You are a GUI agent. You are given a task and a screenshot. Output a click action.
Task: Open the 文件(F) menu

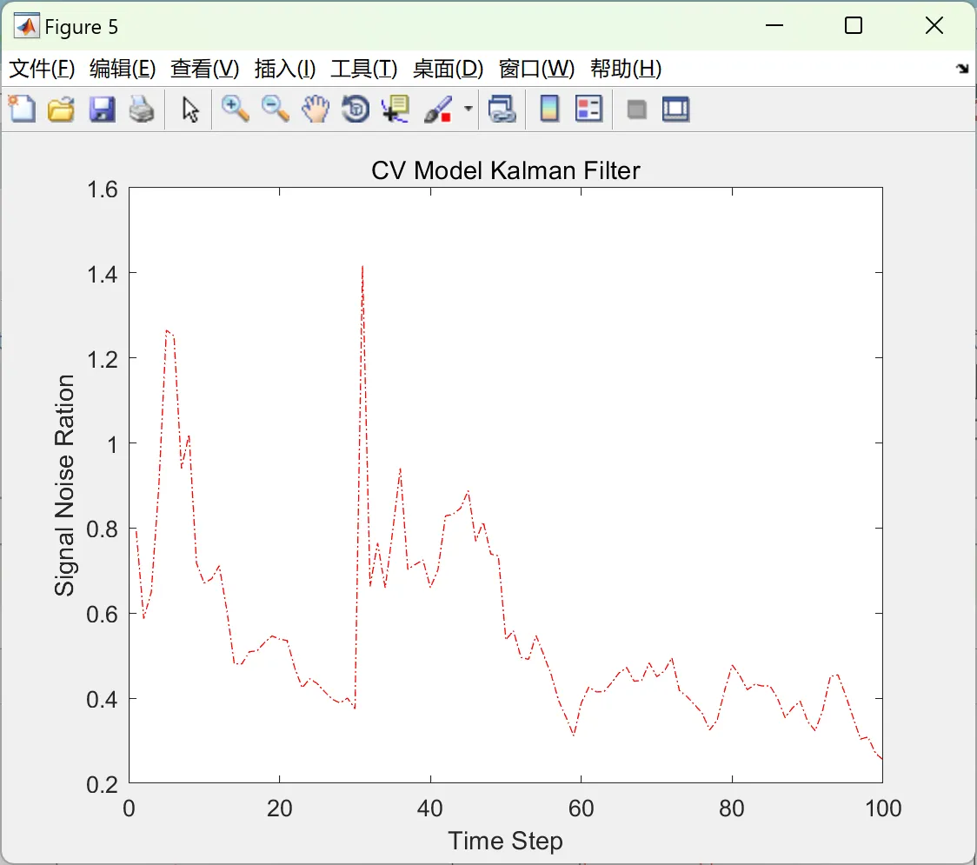(x=42, y=69)
